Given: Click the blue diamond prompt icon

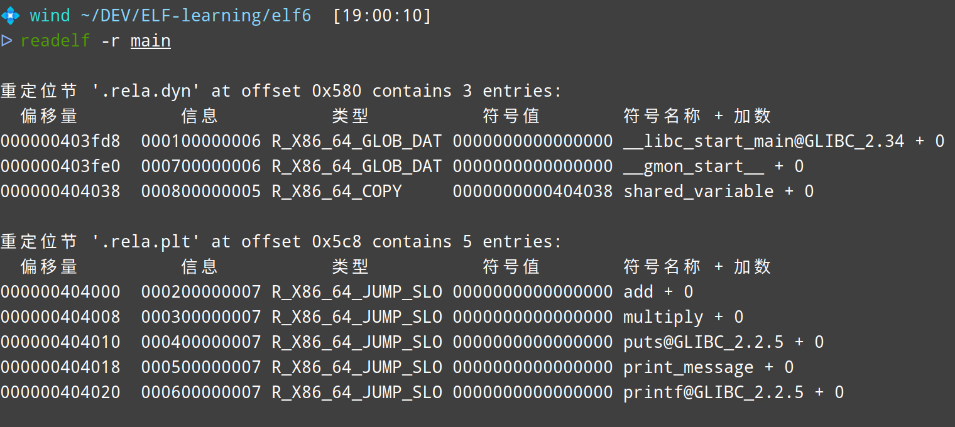Looking at the screenshot, I should click(x=10, y=15).
